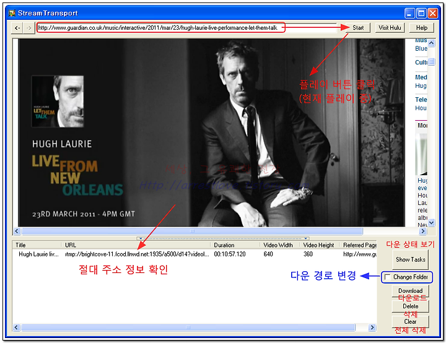The height and width of the screenshot is (343, 446).
Task: Click the Let Them Talk album cover
Action: coord(58,102)
